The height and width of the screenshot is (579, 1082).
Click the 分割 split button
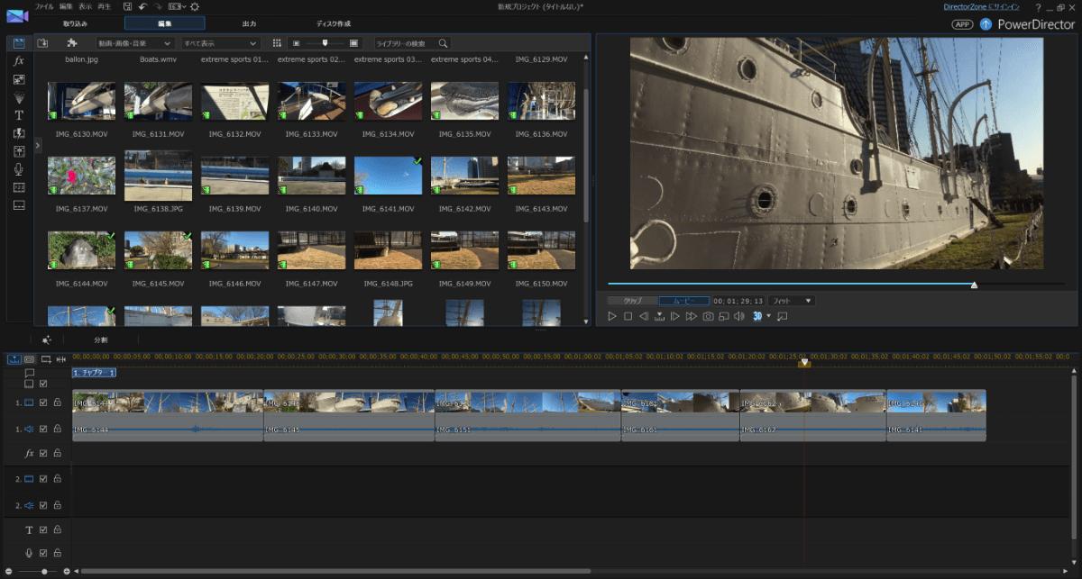coord(101,340)
